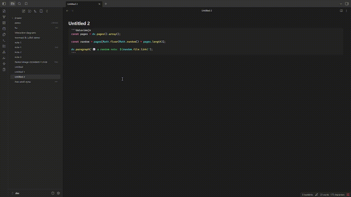Click the highlighter ribbon icon
This screenshot has height=197, width=351.
tap(4, 58)
